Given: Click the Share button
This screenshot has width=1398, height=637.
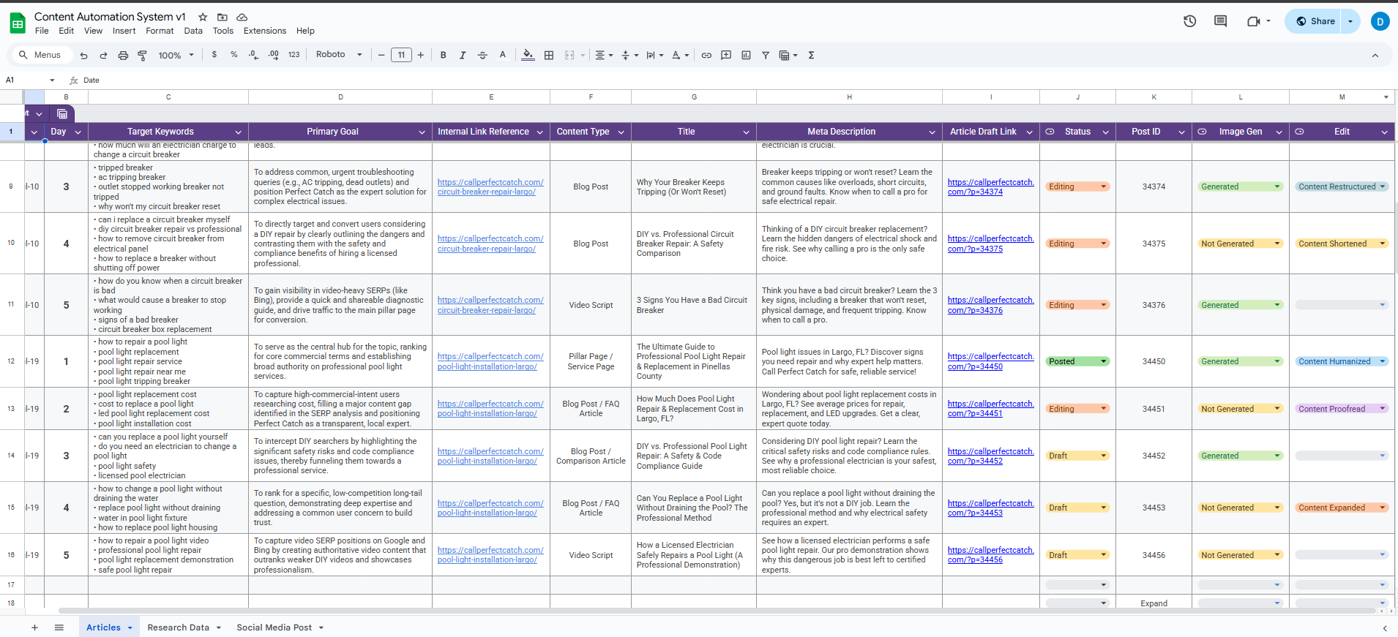Looking at the screenshot, I should (x=1315, y=21).
